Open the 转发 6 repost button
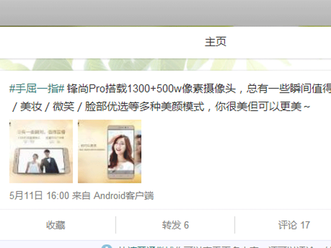This screenshot has width=331, height=248. (175, 225)
